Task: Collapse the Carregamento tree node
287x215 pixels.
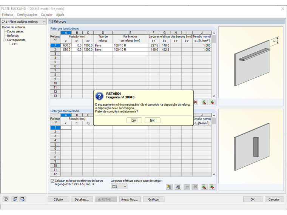Action: pyautogui.click(x=5, y=40)
